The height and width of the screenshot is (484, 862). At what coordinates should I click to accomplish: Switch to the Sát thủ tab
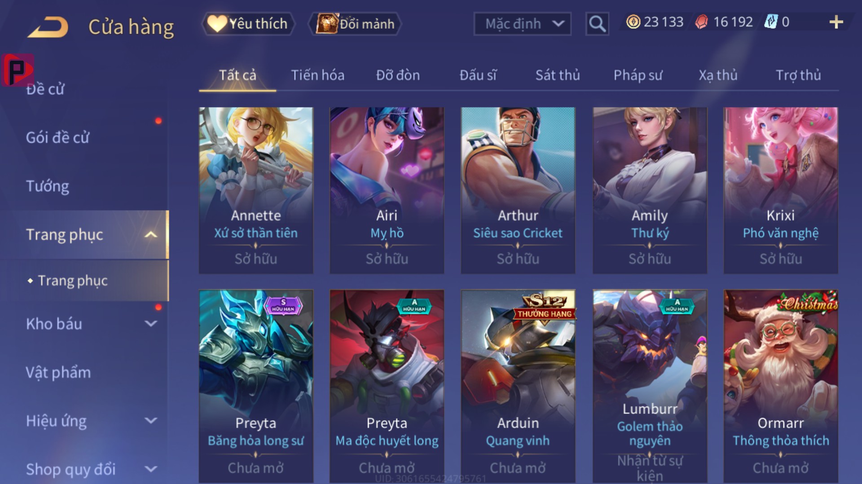point(557,75)
